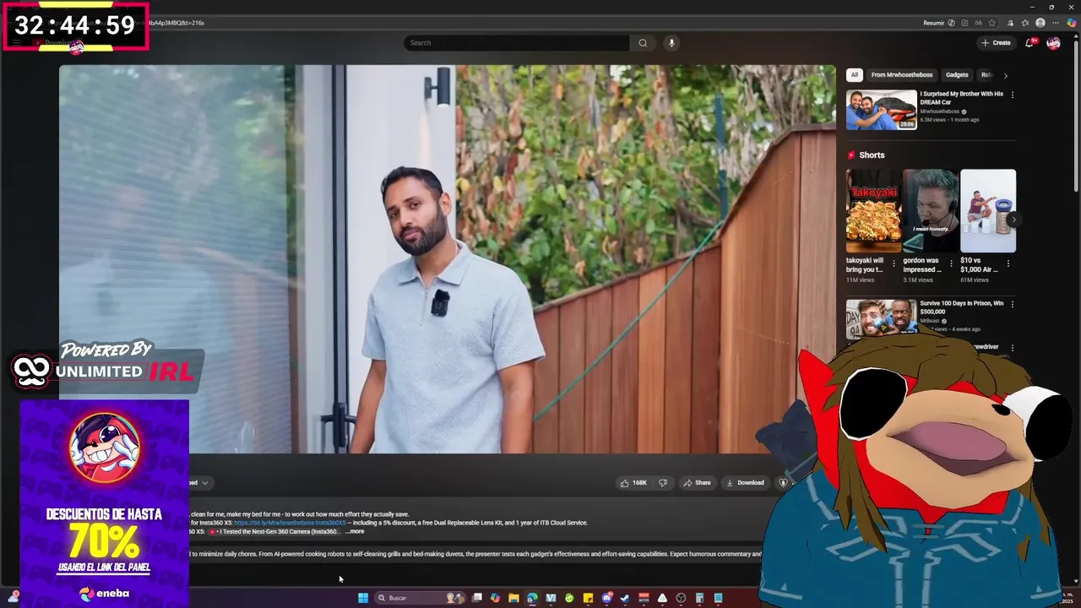Open the $10 vs $1,000 Air short

click(x=988, y=211)
